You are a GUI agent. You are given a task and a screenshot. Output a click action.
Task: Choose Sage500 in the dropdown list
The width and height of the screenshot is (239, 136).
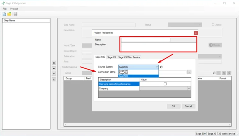[138, 76]
